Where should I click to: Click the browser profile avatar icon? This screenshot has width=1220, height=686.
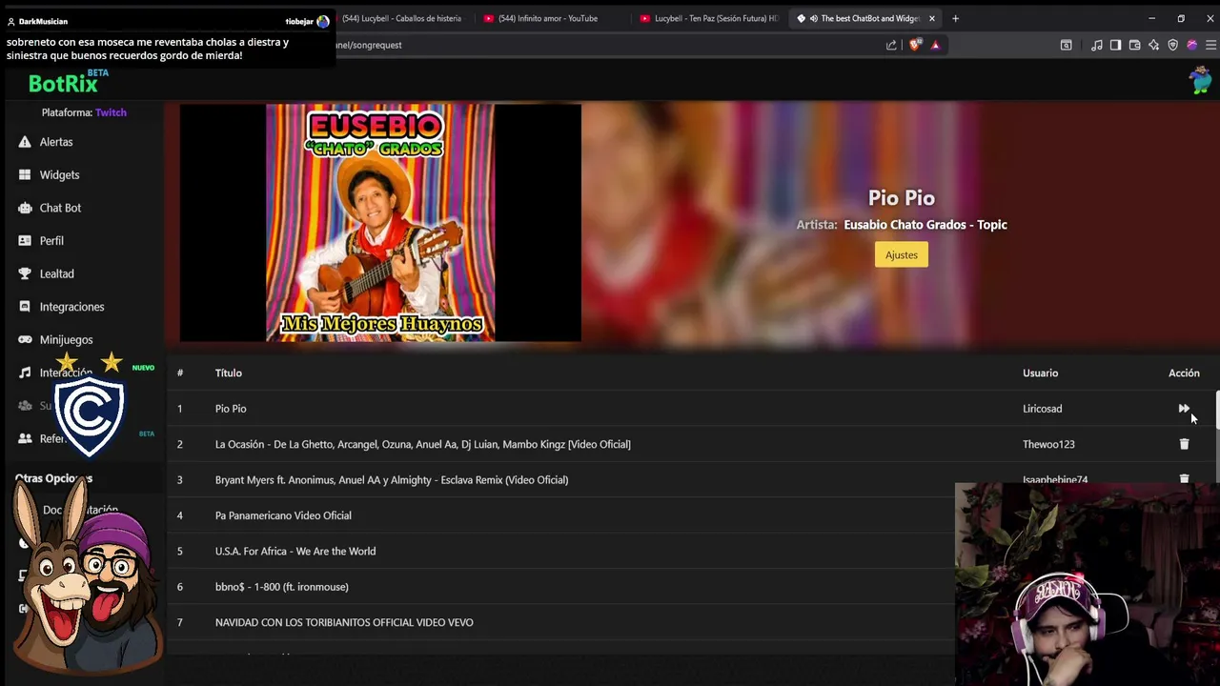point(1191,45)
